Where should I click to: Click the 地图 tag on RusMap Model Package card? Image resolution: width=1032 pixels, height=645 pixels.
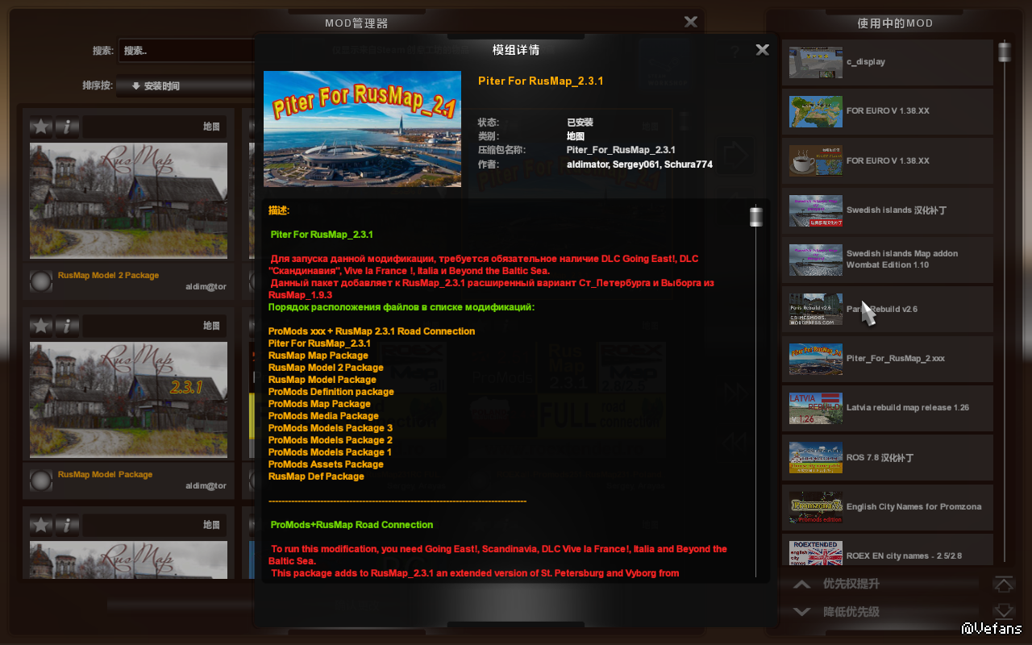211,326
